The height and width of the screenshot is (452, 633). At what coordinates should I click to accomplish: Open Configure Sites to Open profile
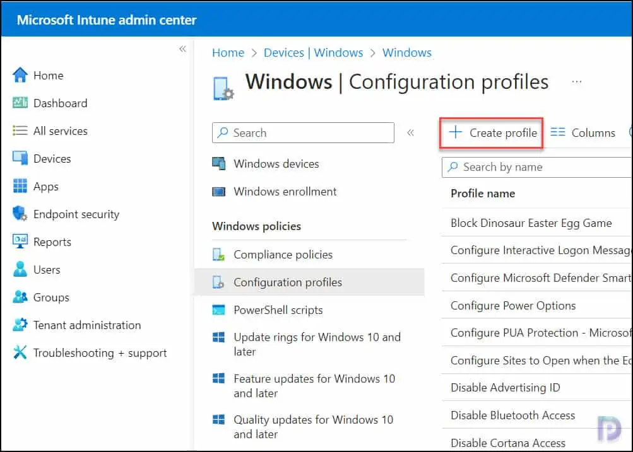pyautogui.click(x=541, y=361)
